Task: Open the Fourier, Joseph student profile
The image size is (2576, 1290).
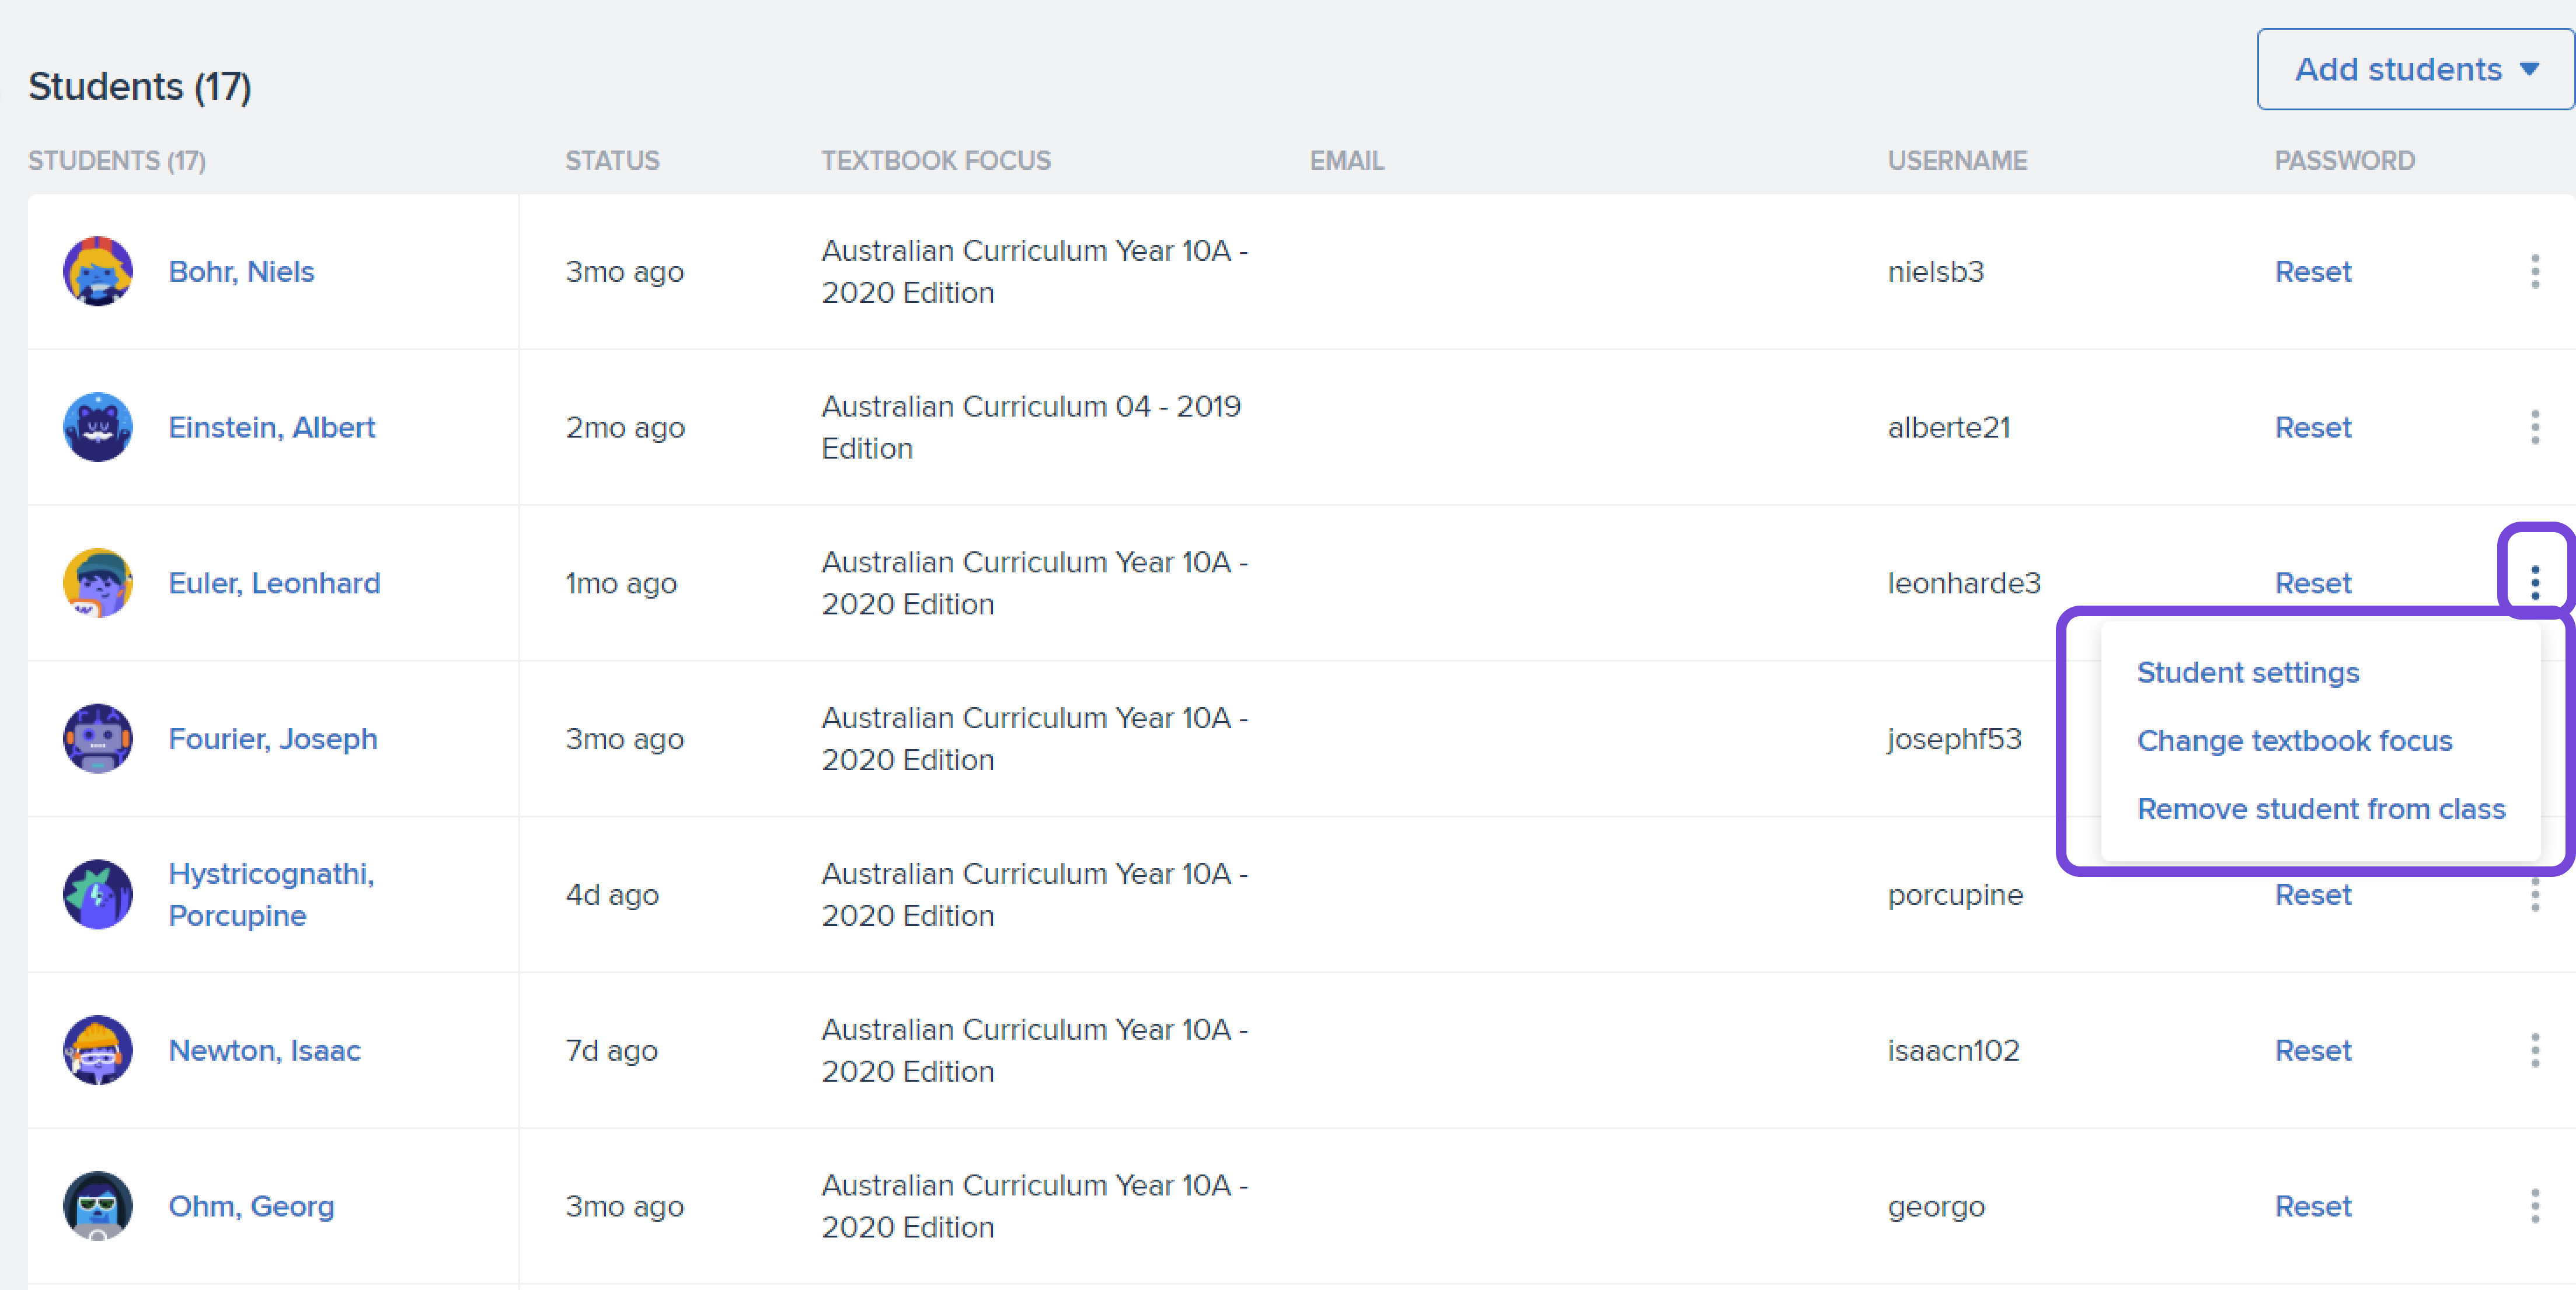Action: [273, 739]
